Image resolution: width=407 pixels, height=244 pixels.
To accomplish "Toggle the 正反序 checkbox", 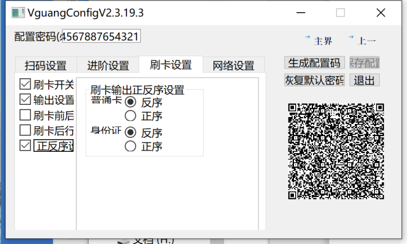I will click(x=25, y=145).
